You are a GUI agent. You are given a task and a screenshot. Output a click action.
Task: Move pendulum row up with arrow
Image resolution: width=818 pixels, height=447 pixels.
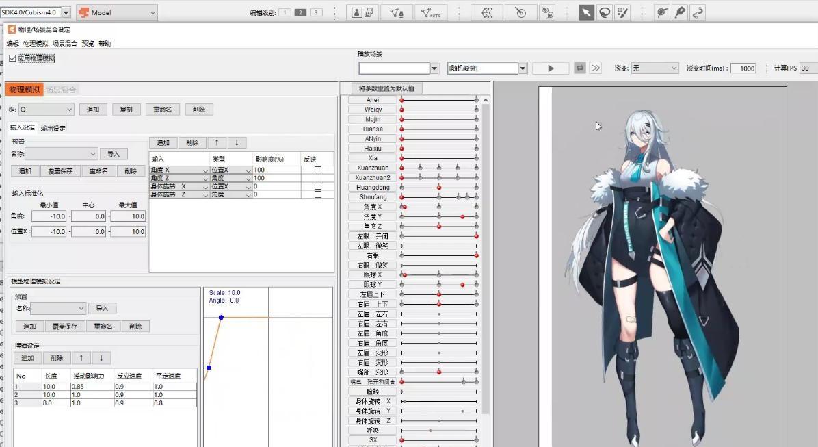[81, 358]
